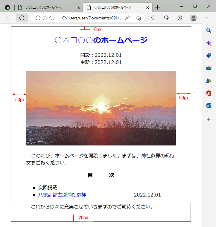The image size is (216, 227).
Task: Customize sidebar with plus icon
Action: (x=209, y=119)
